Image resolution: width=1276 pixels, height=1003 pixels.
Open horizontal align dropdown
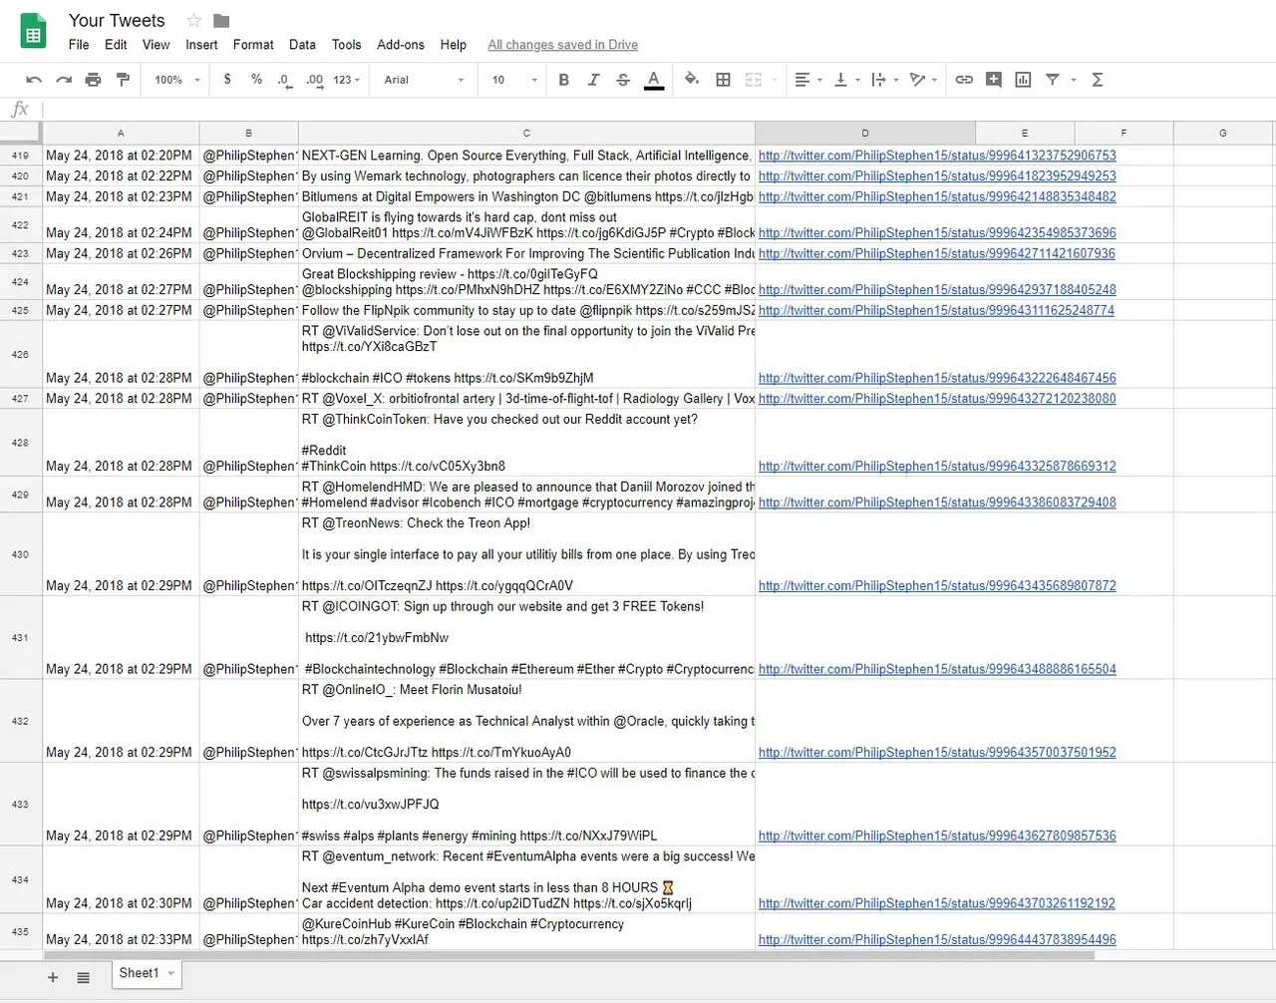[x=807, y=80]
